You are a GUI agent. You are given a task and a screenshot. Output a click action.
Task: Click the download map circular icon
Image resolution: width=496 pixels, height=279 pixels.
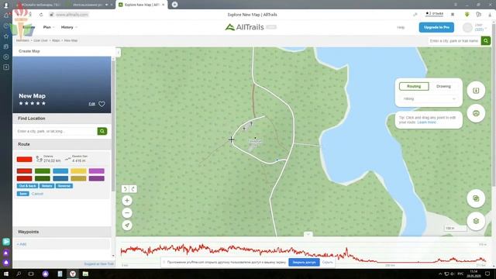pyautogui.click(x=476, y=91)
